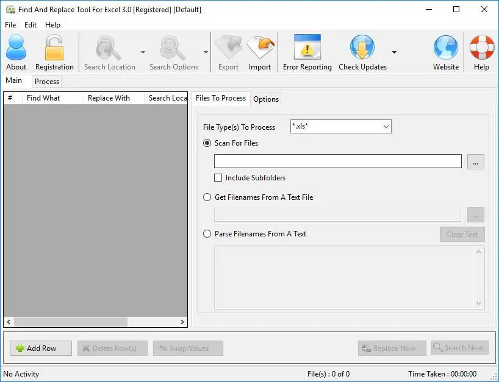Image resolution: width=499 pixels, height=382 pixels.
Task: Click the Search Location toolbar icon
Action: coord(109,52)
